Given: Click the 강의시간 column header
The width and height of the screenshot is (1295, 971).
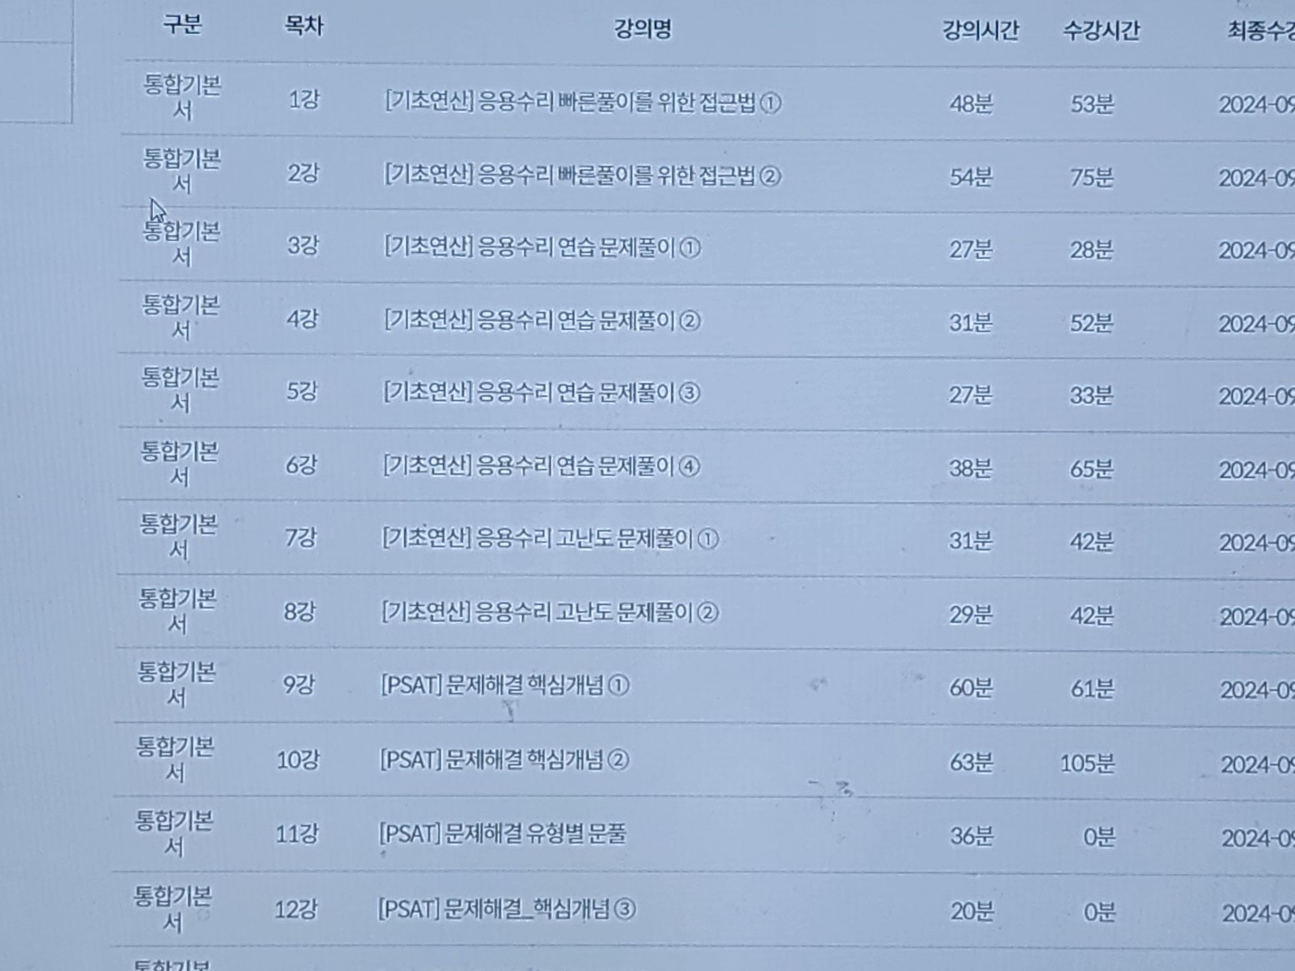Looking at the screenshot, I should pyautogui.click(x=980, y=30).
